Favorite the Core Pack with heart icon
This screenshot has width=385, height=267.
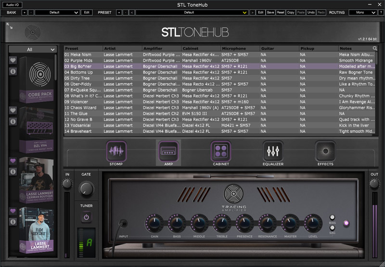point(13,61)
